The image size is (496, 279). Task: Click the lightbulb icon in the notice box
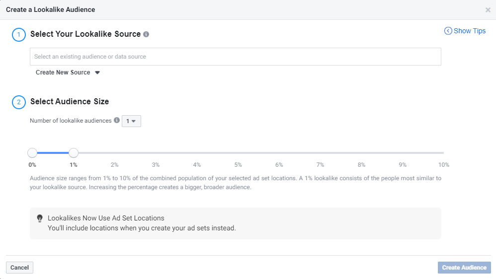click(x=40, y=218)
